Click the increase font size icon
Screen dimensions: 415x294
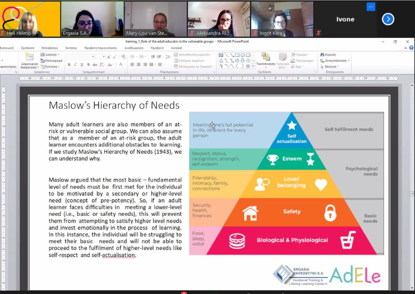pyautogui.click(x=109, y=57)
